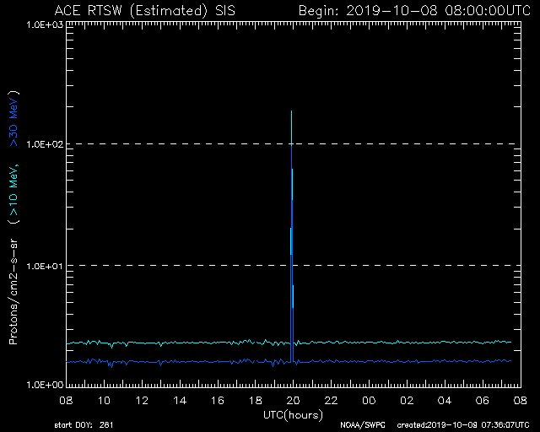Click the hour 00 x-axis tick label
This screenshot has width=540, height=432.
[x=368, y=400]
